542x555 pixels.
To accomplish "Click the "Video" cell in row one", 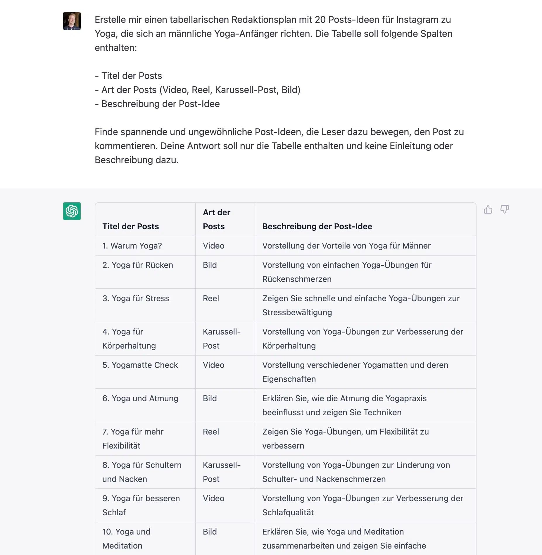I will tap(213, 246).
